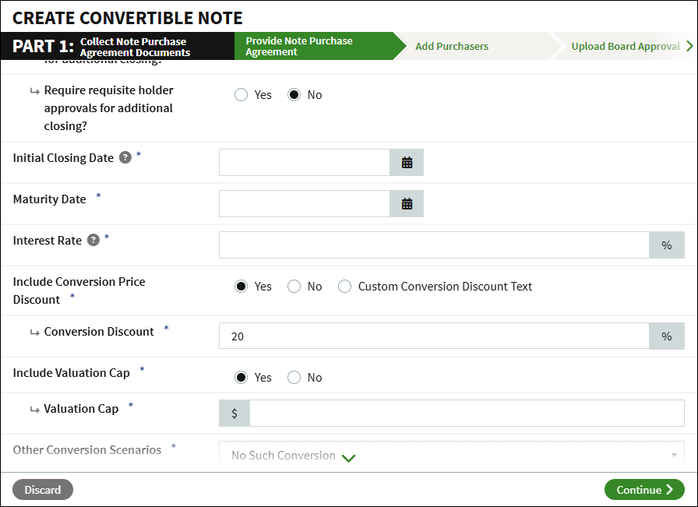Select Yes for requisite holder approvals
This screenshot has height=507, width=698.
point(241,94)
